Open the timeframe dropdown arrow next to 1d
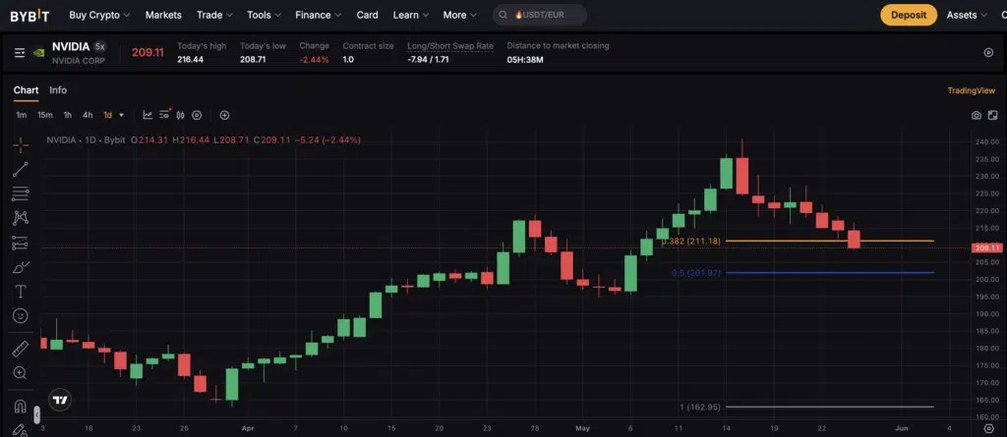The height and width of the screenshot is (437, 1007). click(x=121, y=116)
